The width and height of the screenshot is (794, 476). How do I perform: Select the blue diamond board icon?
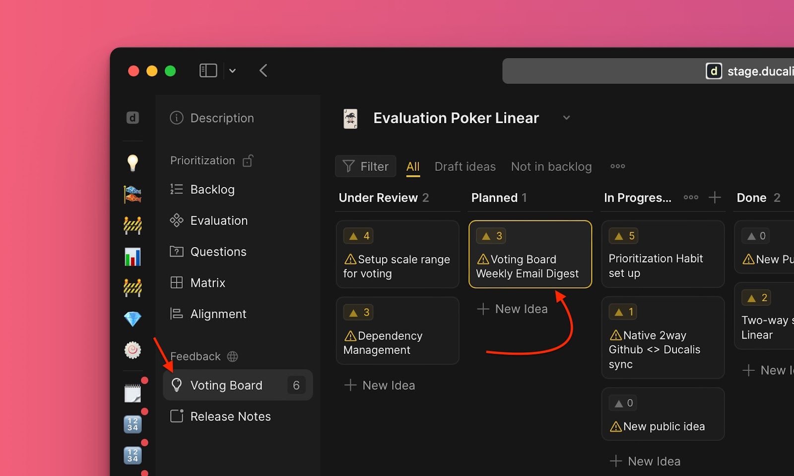click(x=132, y=319)
